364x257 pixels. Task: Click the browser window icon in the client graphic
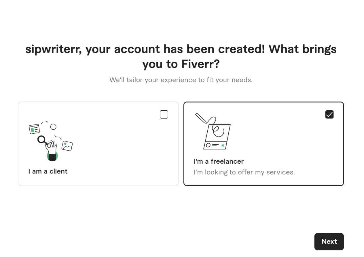point(35,128)
